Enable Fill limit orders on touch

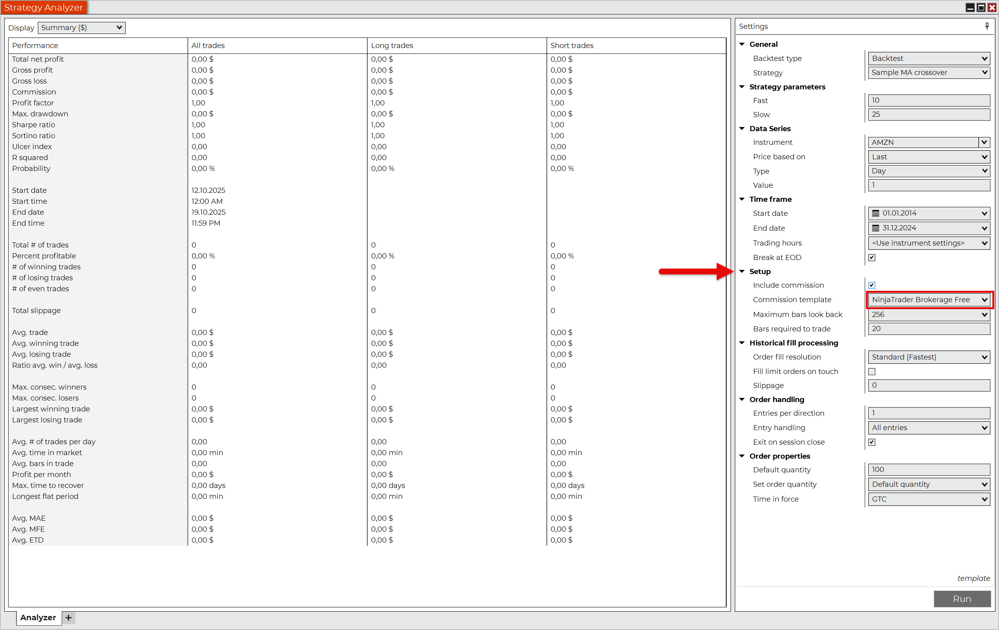click(x=872, y=372)
